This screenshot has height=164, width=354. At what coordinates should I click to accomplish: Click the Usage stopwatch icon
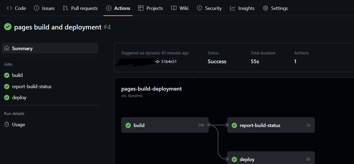7,124
